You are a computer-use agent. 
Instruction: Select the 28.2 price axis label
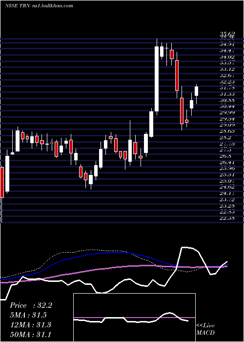[226, 138]
